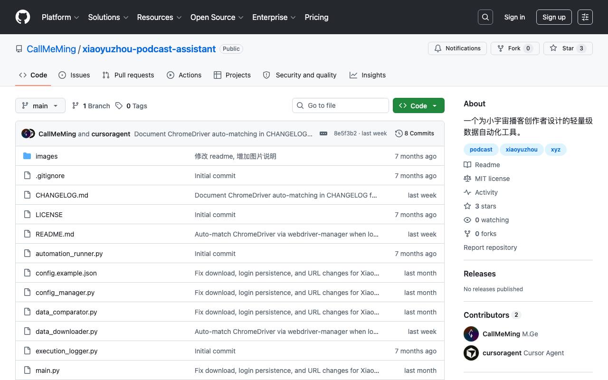Open the images folder
Screen dimensions: 608x380
47,156
